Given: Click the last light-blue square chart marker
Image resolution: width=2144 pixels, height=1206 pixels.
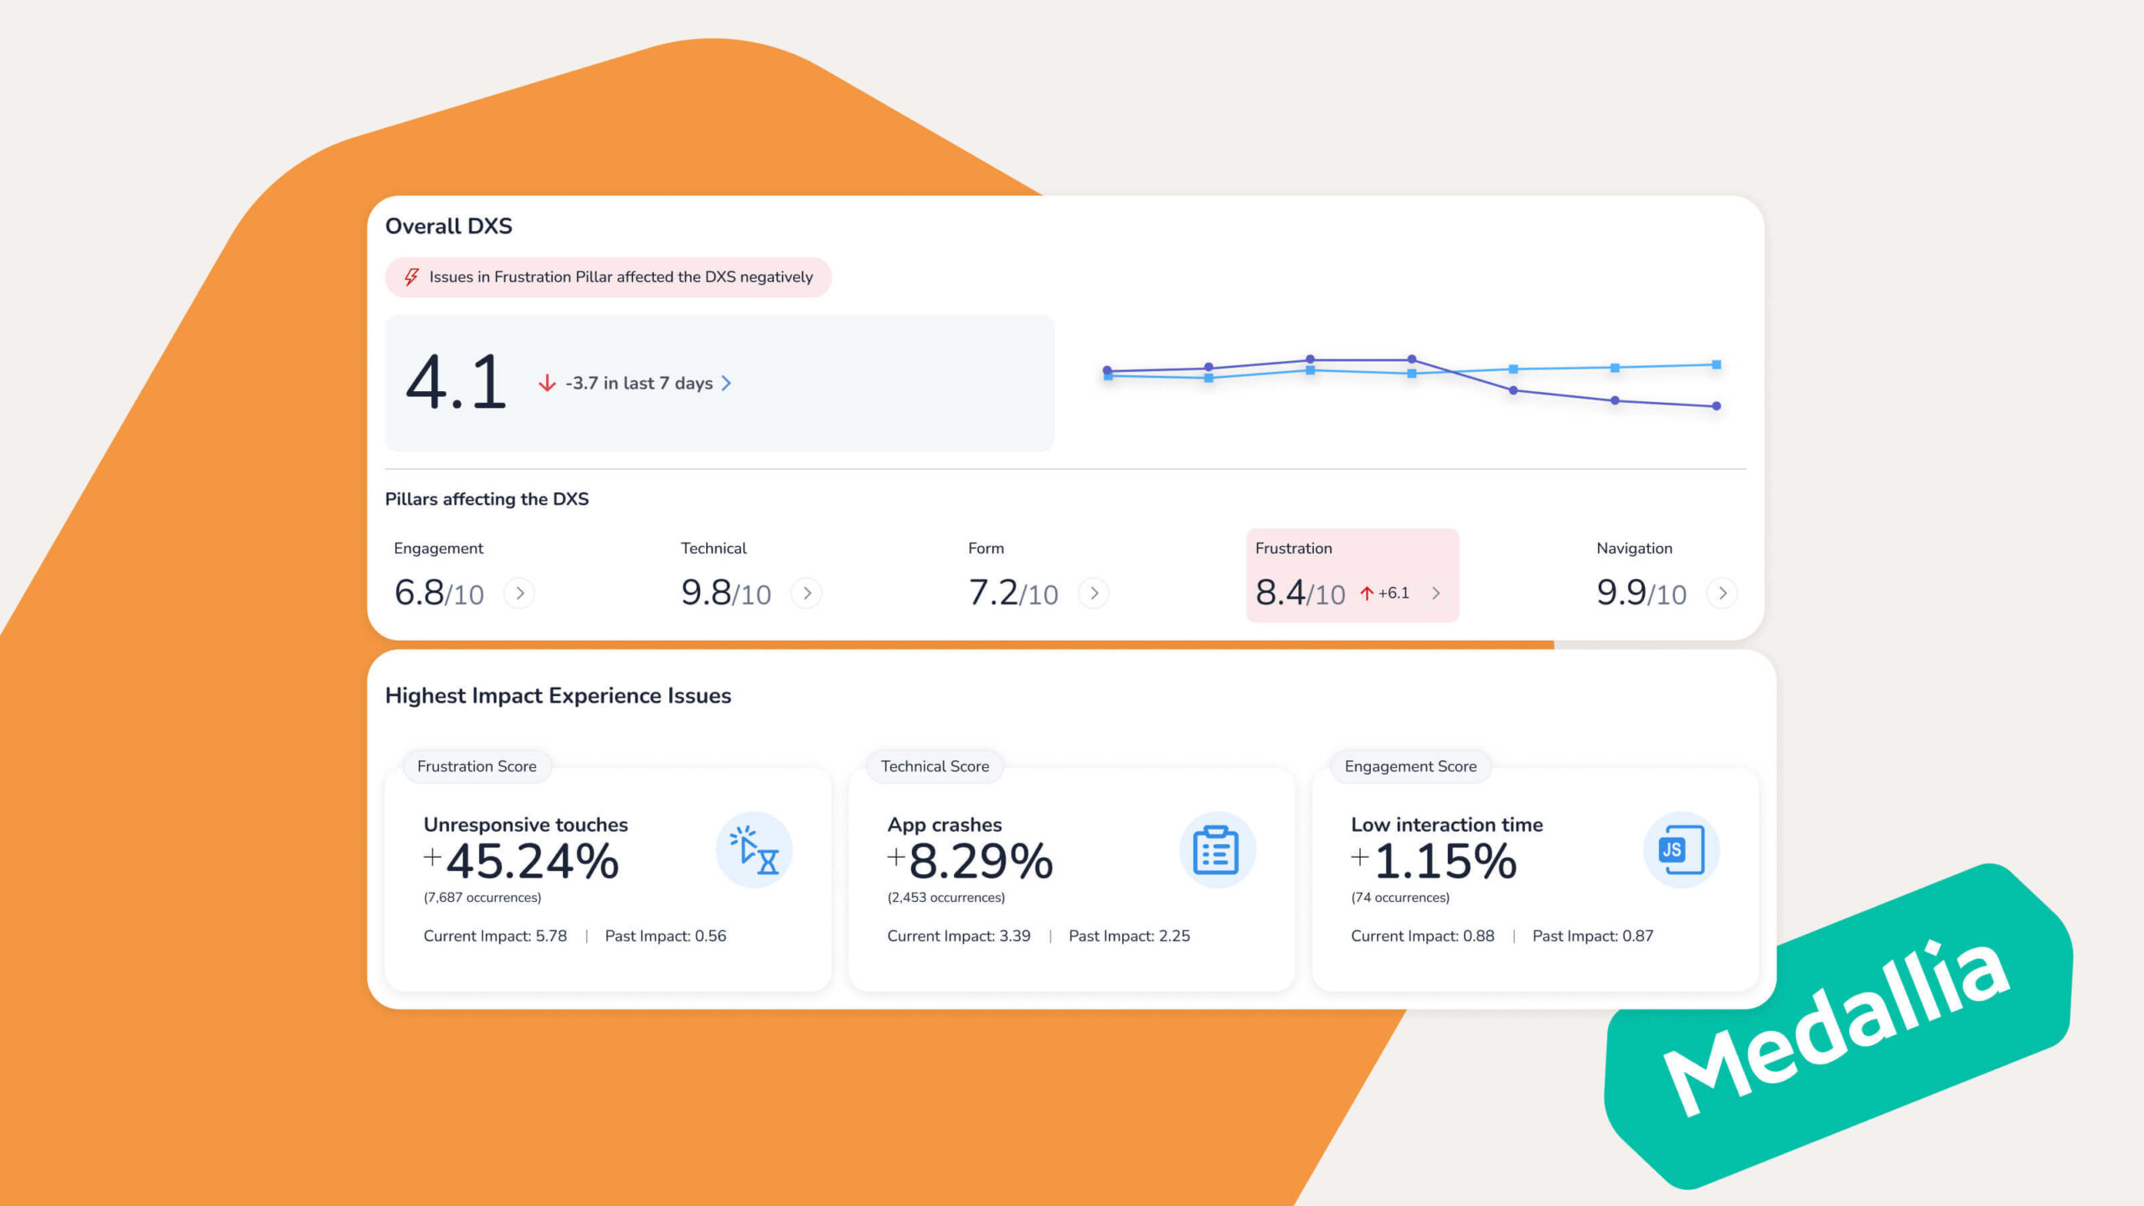Looking at the screenshot, I should (x=1716, y=364).
